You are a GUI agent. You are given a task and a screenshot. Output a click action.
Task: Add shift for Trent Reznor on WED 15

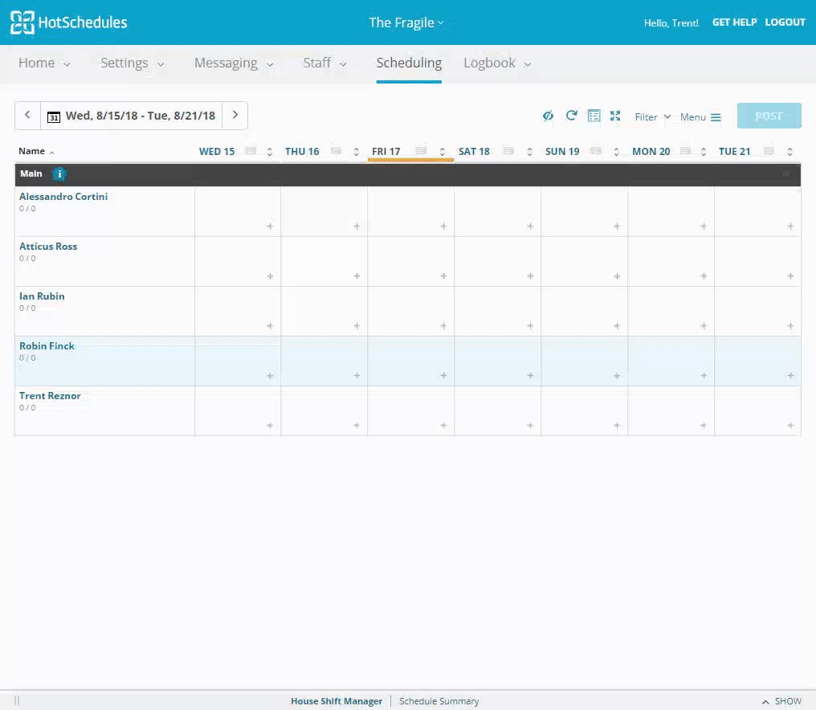(270, 425)
